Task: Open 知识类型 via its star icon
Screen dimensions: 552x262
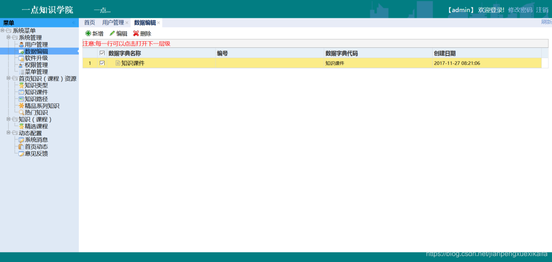Action: (21, 86)
